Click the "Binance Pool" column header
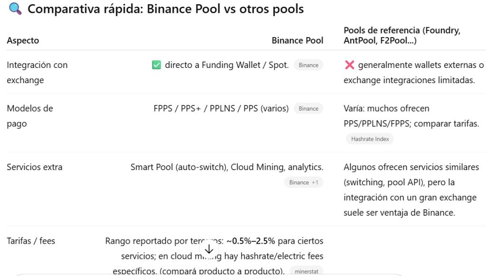The image size is (486, 276). 297,40
